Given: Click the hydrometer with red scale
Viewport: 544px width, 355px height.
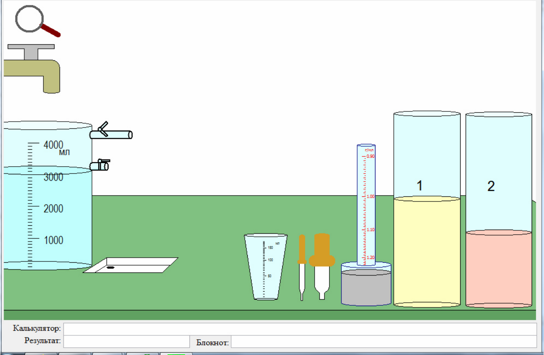Looking at the screenshot, I should 366,205.
